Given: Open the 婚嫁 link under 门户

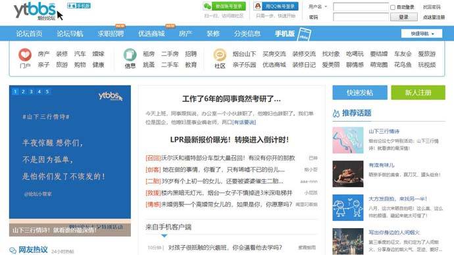Looking at the screenshot, I should coord(98,54).
